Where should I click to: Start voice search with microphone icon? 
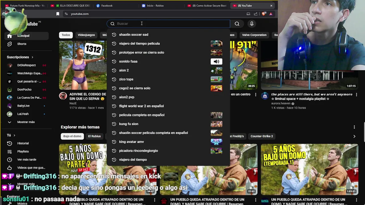[252, 24]
